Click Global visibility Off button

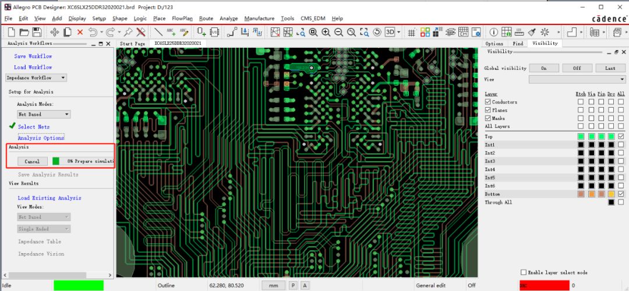click(577, 68)
